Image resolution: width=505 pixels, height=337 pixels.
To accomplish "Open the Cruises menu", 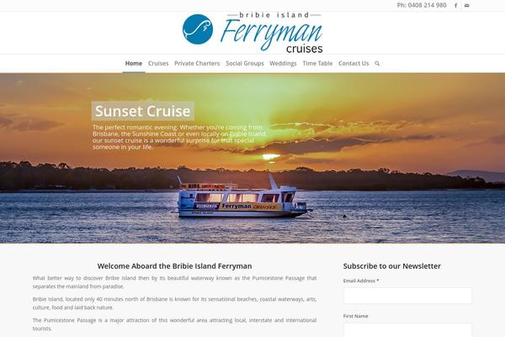I will [x=158, y=63].
